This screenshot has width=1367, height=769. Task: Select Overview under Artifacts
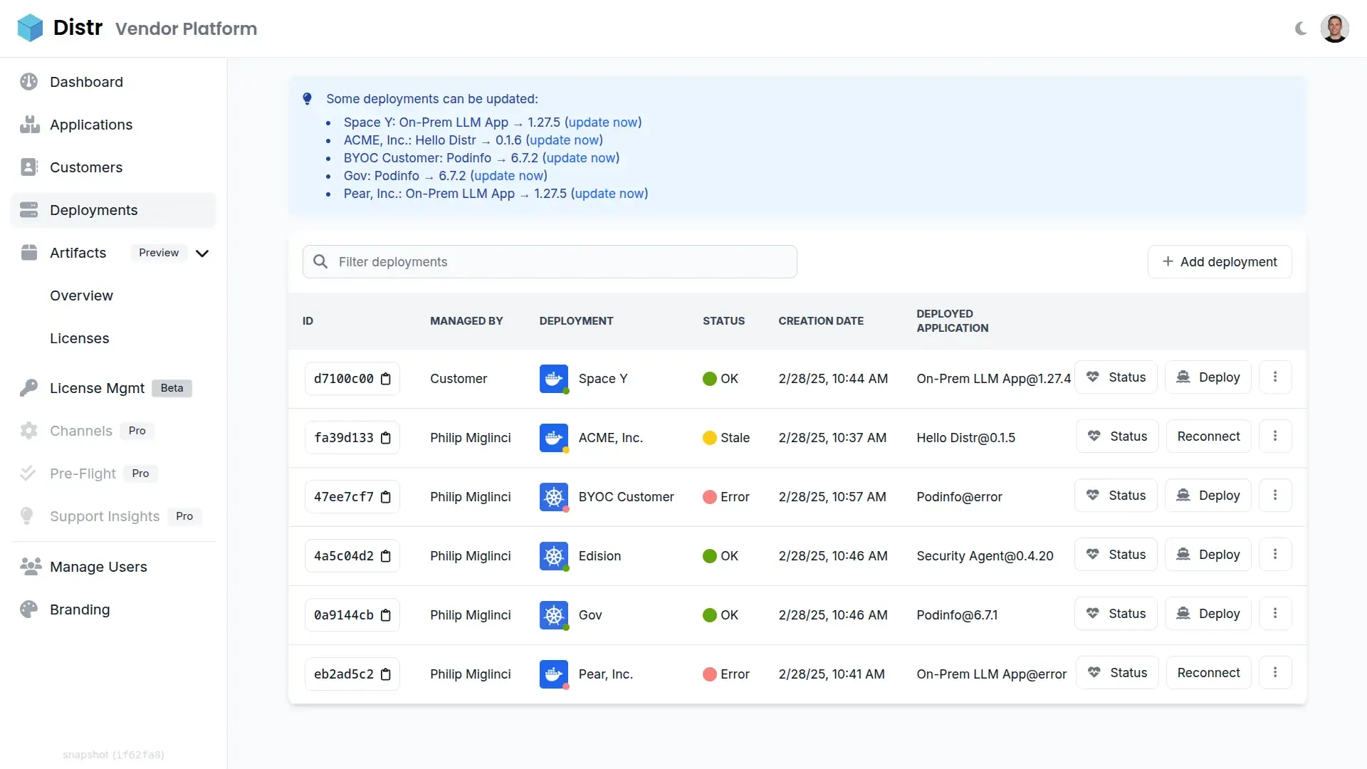coord(81,295)
